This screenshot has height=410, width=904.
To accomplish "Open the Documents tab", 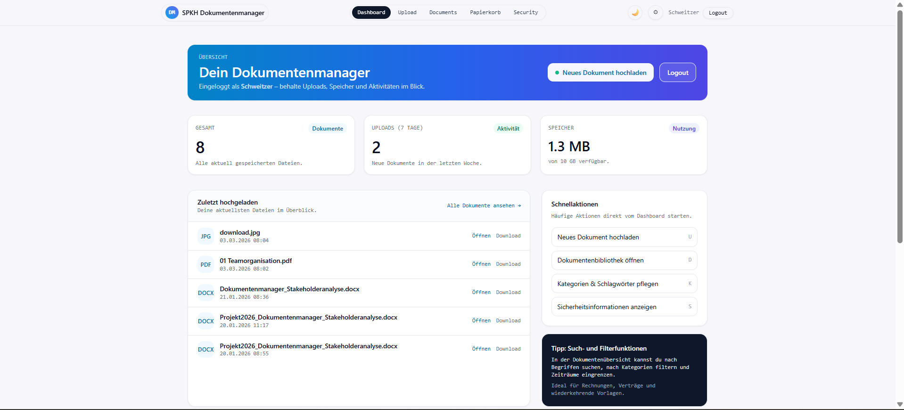I will click(x=443, y=13).
